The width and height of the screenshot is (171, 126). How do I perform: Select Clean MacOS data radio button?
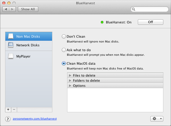(x=64, y=63)
